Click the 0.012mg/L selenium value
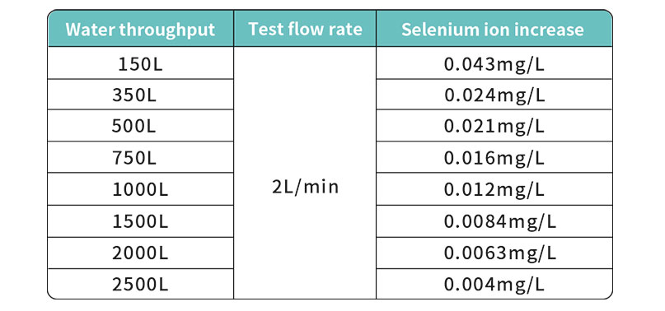Image resolution: width=665 pixels, height=311 pixels. pyautogui.click(x=494, y=189)
